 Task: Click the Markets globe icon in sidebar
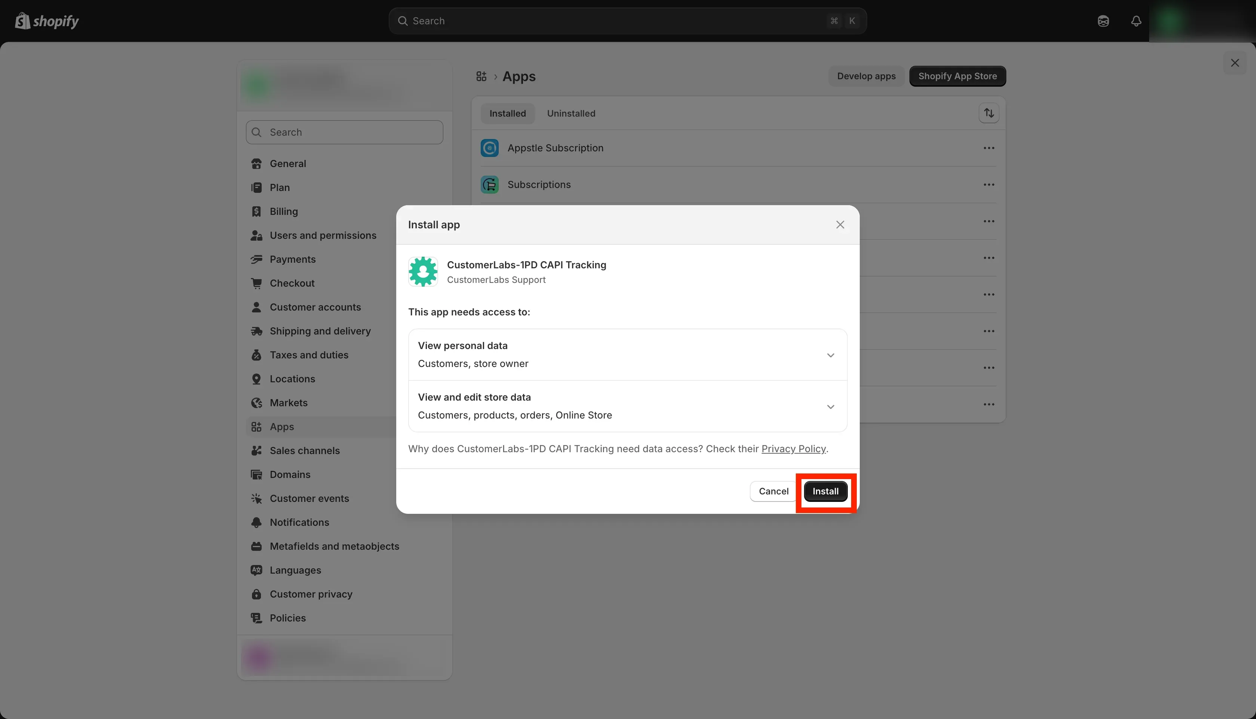256,403
